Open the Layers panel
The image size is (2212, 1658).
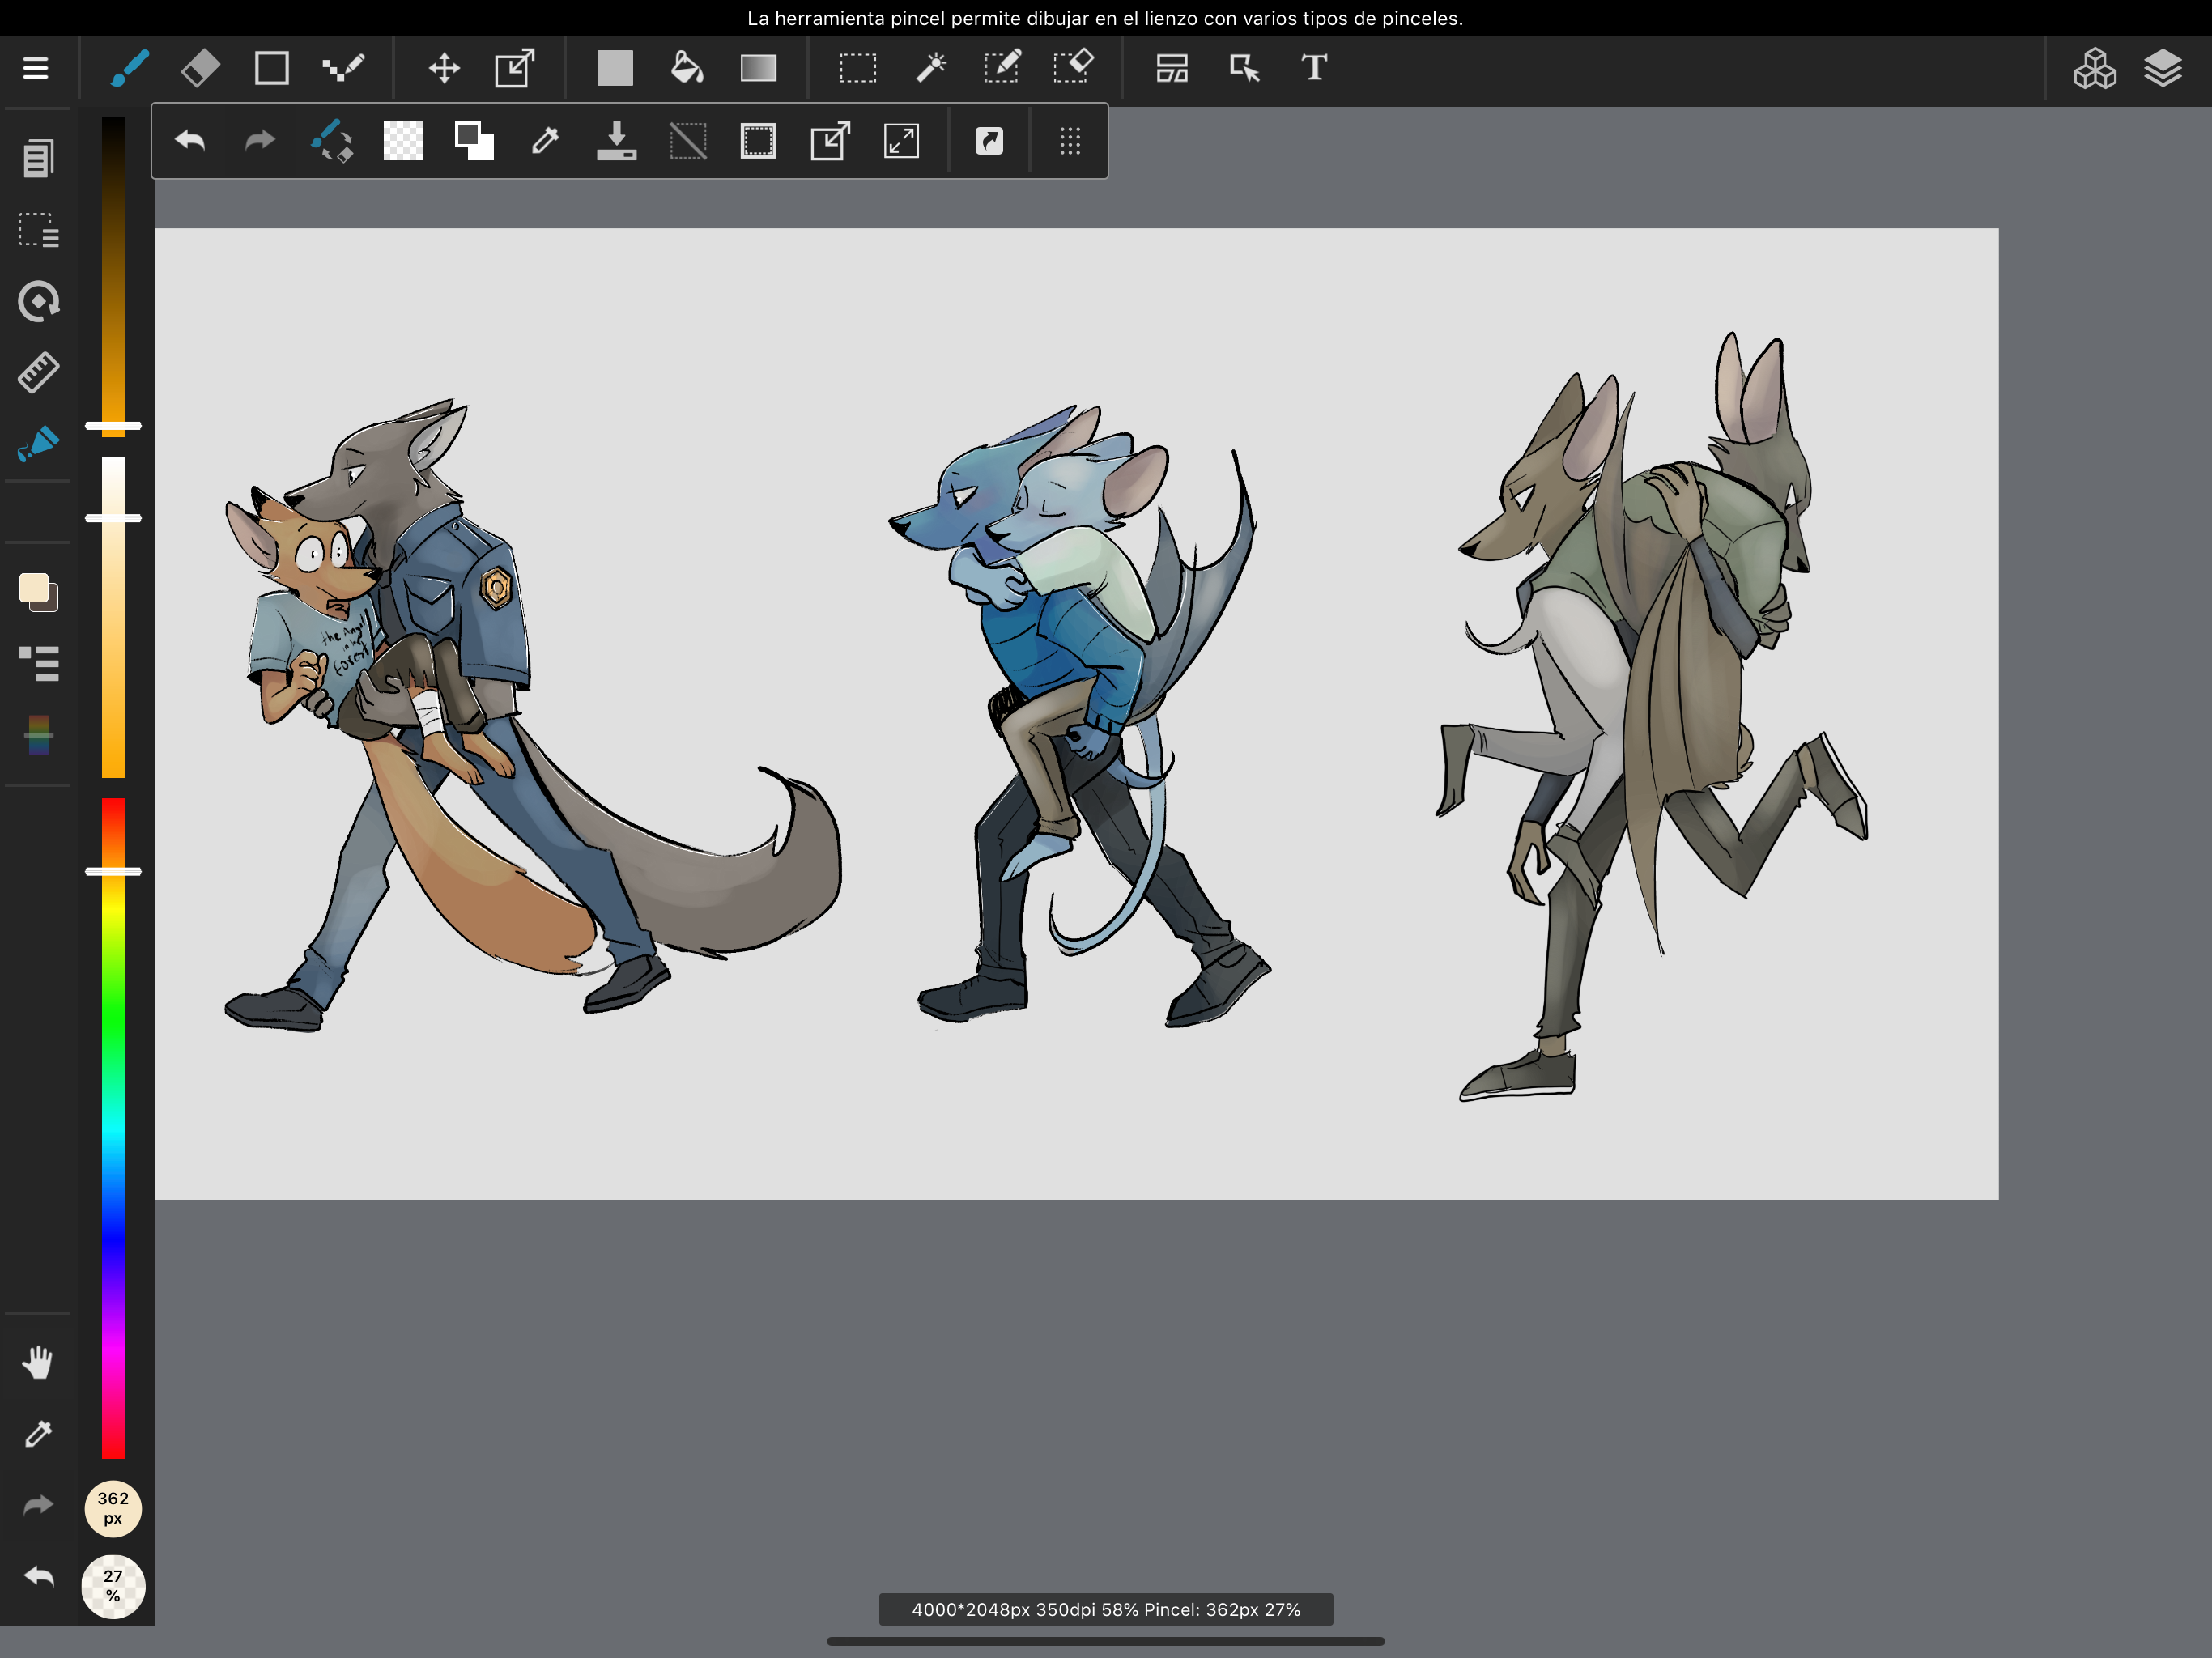pyautogui.click(x=2162, y=68)
